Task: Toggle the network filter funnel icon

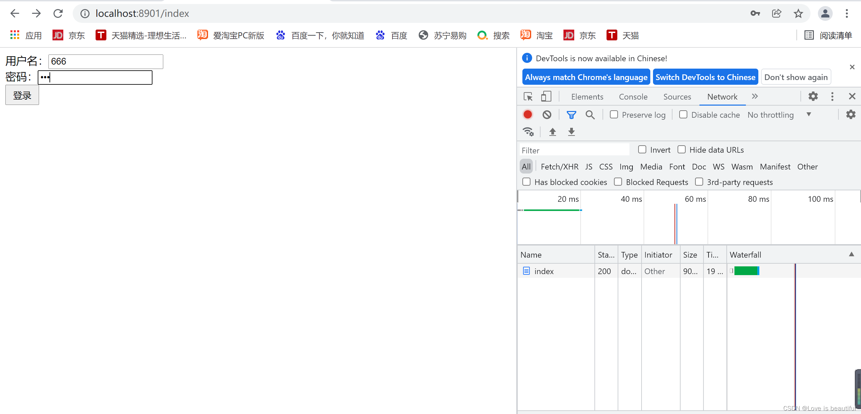Action: click(x=571, y=115)
